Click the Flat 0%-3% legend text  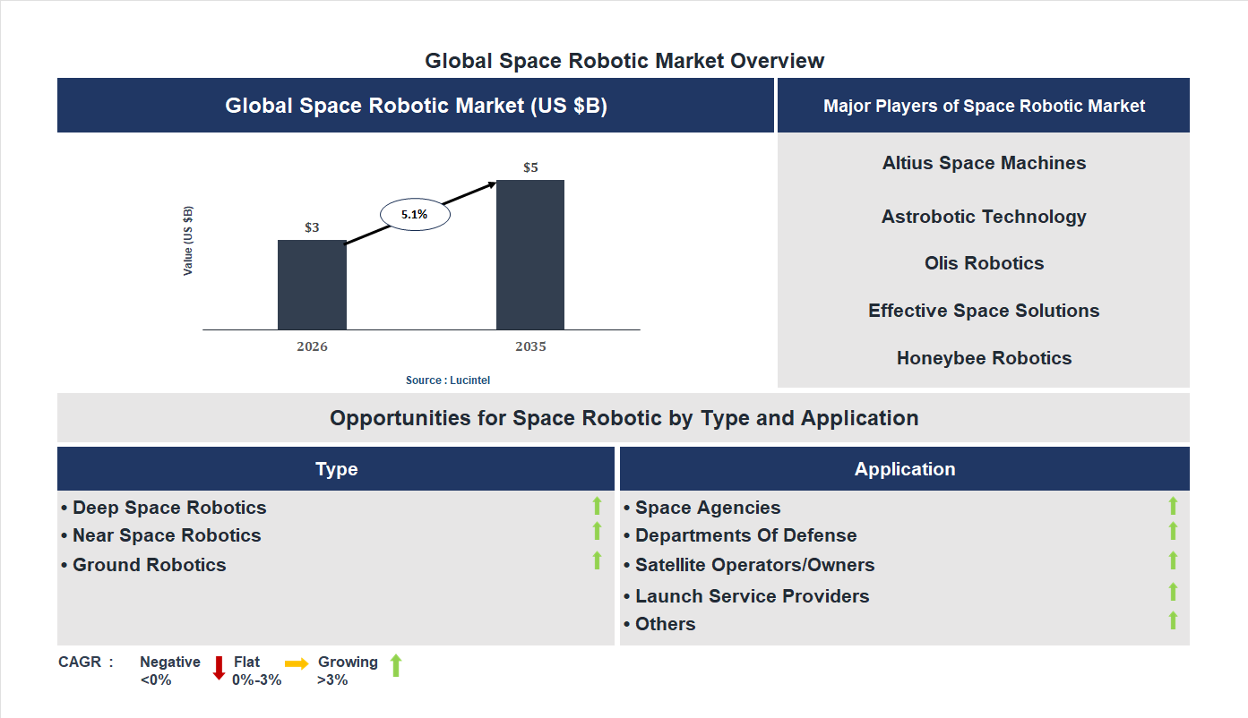pyautogui.click(x=256, y=671)
